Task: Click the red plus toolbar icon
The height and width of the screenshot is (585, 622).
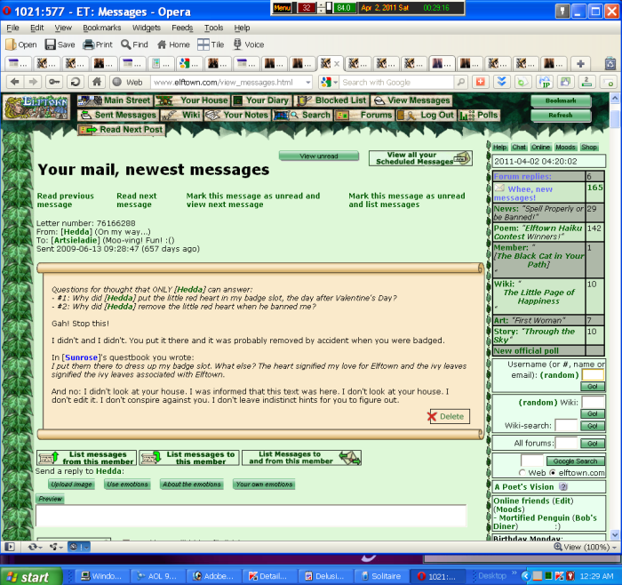Action: pos(481,82)
